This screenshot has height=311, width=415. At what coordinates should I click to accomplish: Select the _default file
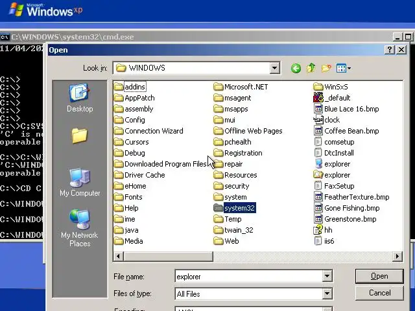pyautogui.click(x=332, y=98)
